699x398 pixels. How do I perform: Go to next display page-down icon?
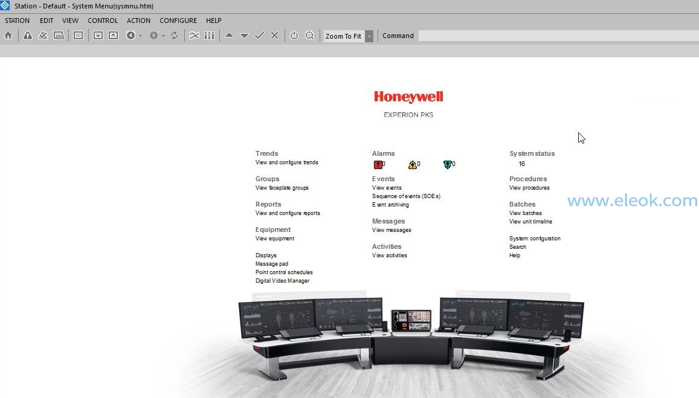pyautogui.click(x=98, y=36)
